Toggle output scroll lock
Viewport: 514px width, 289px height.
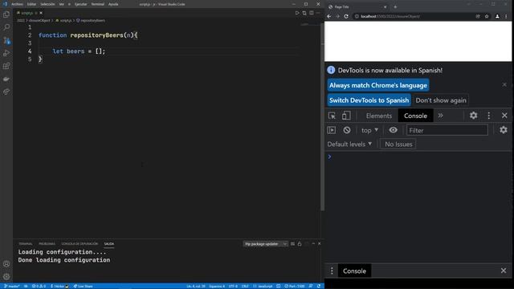(x=300, y=244)
